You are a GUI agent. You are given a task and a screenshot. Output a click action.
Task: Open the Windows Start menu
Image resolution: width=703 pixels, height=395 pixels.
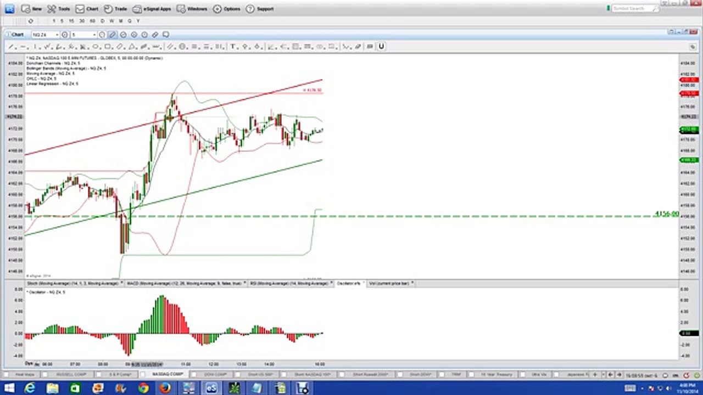point(9,388)
